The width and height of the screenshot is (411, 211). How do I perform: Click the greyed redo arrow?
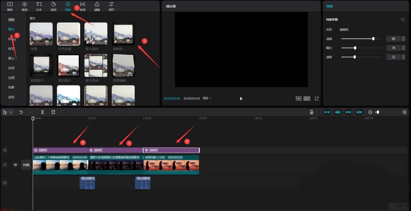[x=32, y=112]
